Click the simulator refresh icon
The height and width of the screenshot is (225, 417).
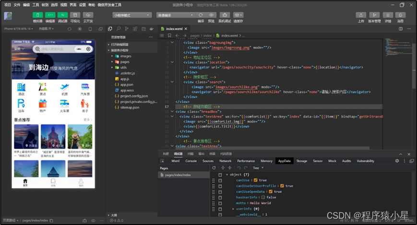(70, 29)
